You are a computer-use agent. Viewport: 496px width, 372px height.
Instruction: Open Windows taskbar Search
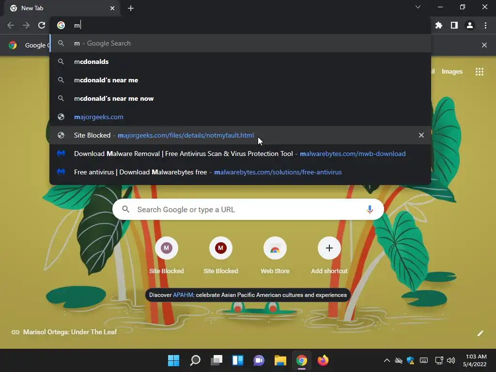tap(195, 360)
